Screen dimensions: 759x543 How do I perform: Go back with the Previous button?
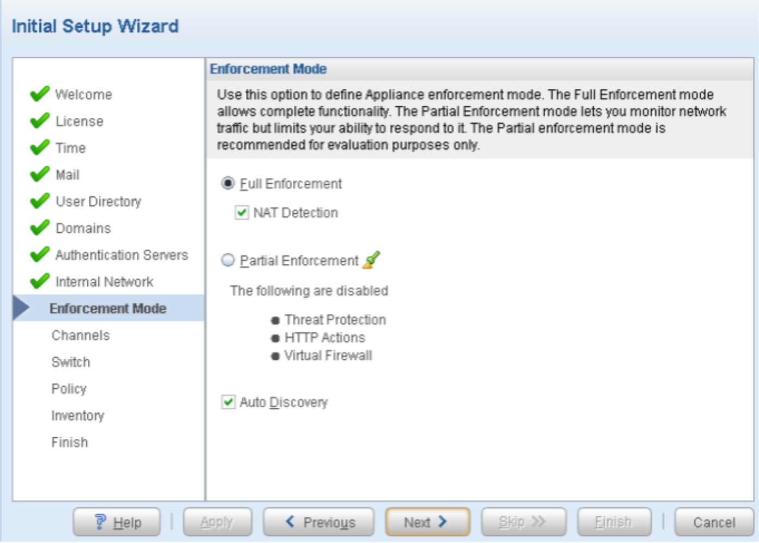pyautogui.click(x=319, y=522)
